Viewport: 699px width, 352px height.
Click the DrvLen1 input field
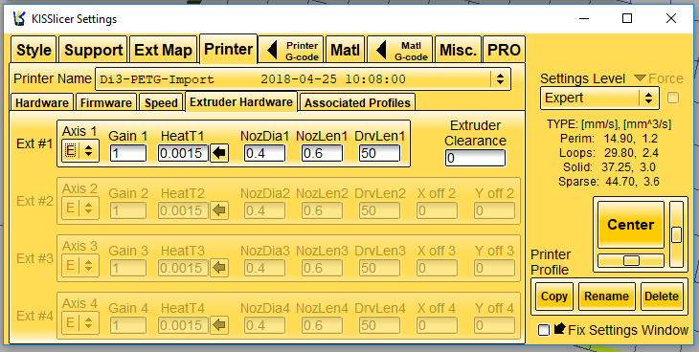[x=379, y=153]
